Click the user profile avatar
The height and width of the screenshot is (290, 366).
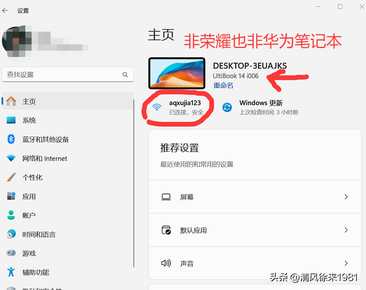pos(17,41)
